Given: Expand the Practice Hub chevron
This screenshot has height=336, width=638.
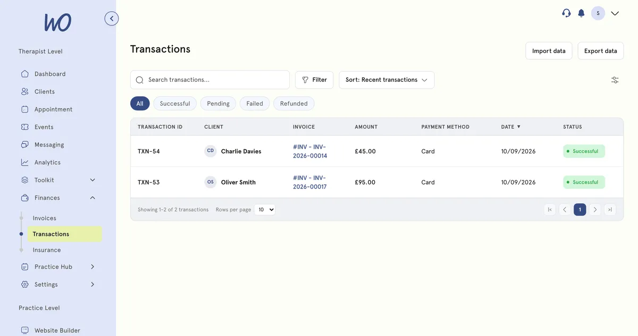Looking at the screenshot, I should click(93, 266).
